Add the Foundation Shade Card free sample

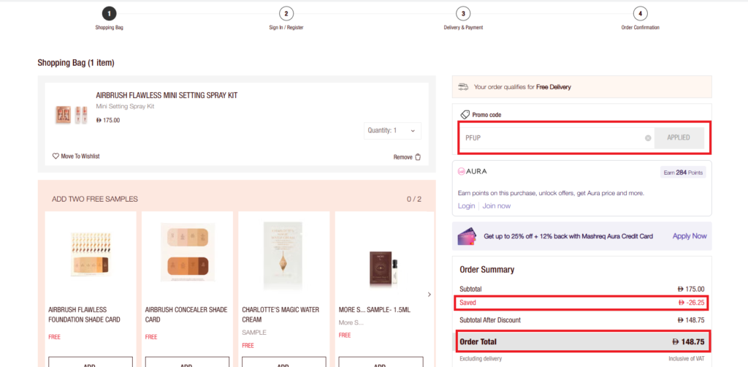[x=90, y=362]
